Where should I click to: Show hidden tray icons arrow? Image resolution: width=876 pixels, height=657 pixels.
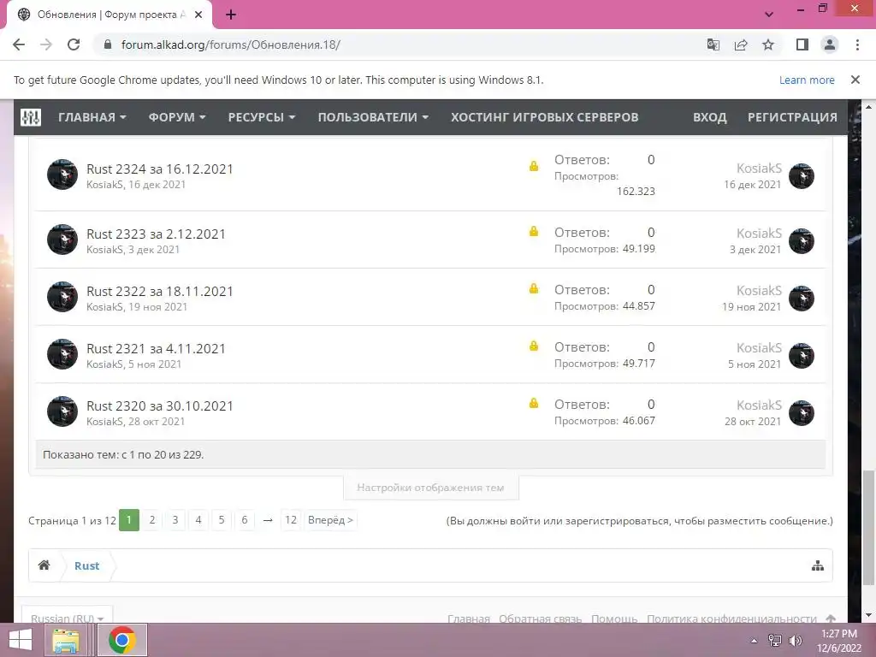pos(754,641)
